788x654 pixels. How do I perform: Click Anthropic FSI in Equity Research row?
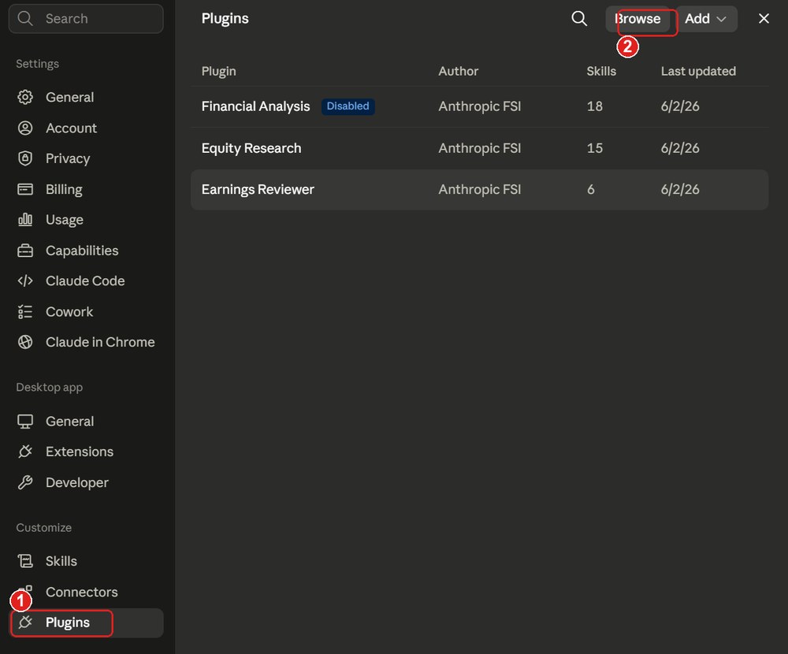pyautogui.click(x=479, y=148)
